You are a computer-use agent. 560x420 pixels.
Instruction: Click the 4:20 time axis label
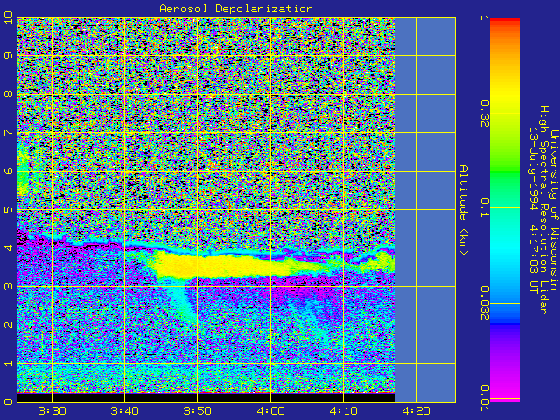point(416,411)
